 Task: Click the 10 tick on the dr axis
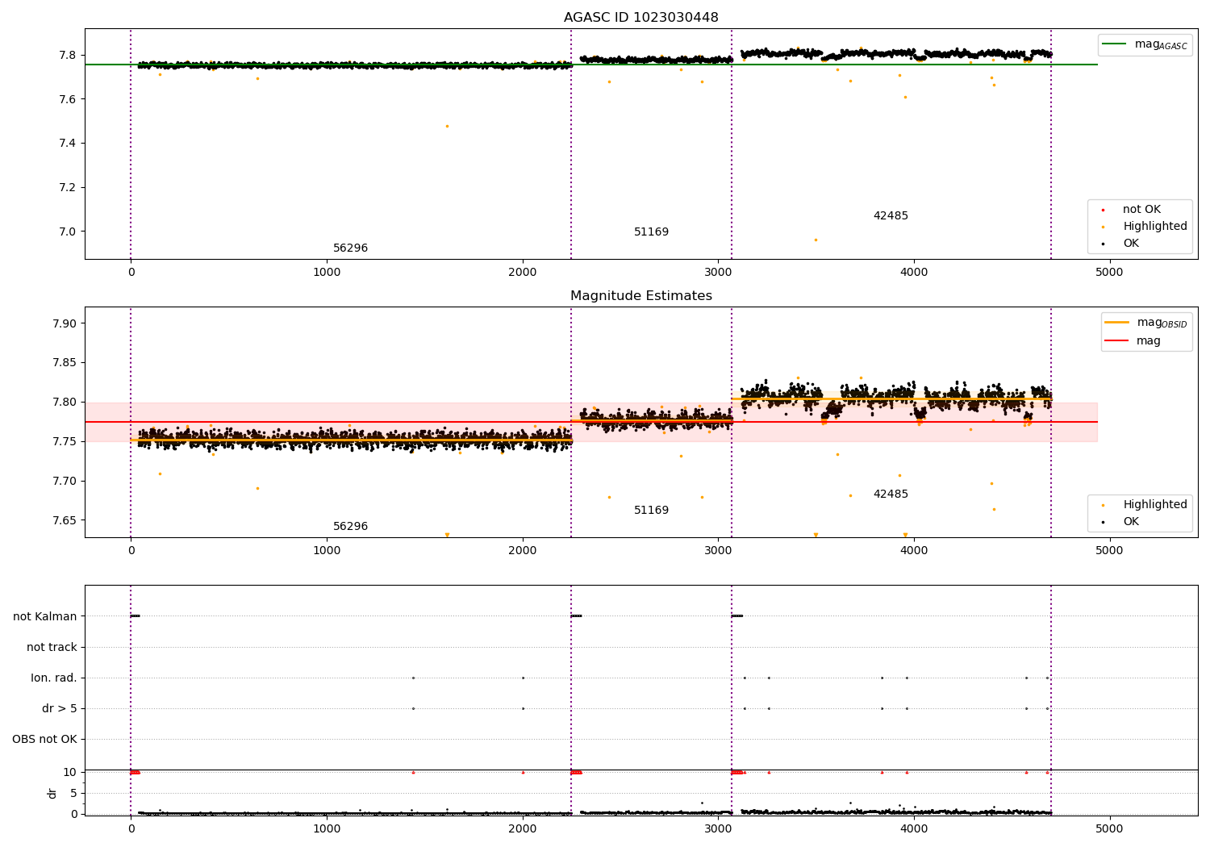tap(70, 773)
